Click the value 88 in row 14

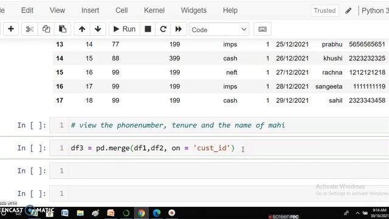pos(115,58)
